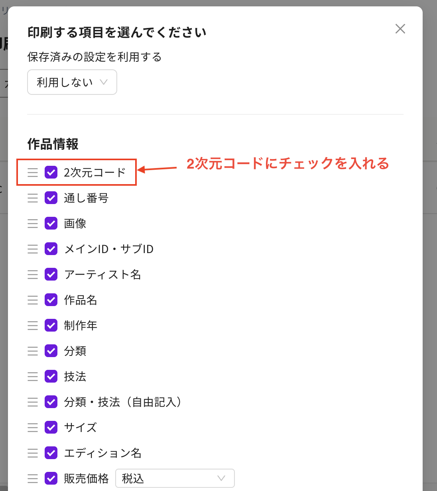Grab the drag handle beside 2次元コード
The width and height of the screenshot is (437, 491).
pos(32,173)
